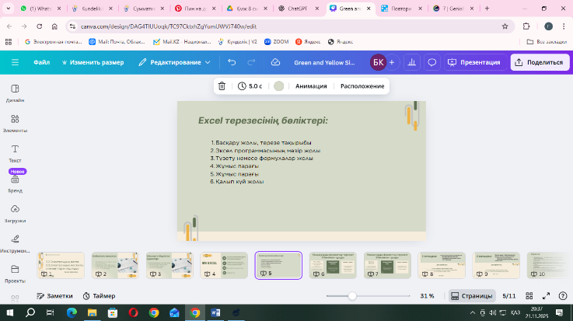Switch to the Kundelik browser tab
573x321 pixels.
pos(92,9)
